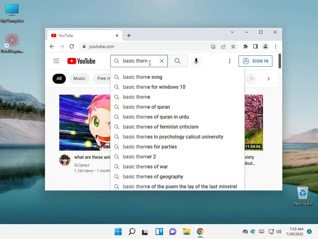
Task: Click the YouTube logo
Action: coord(81,61)
